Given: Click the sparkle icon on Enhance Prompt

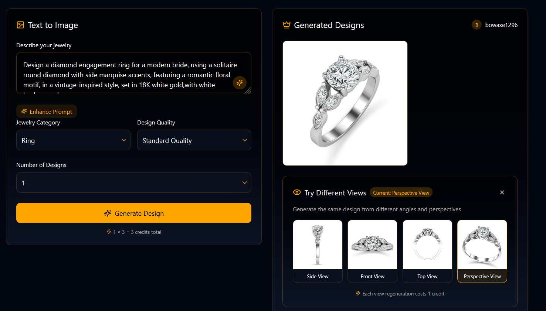Looking at the screenshot, I should point(24,111).
